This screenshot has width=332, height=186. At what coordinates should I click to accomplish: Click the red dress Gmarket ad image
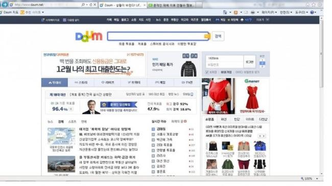pos(252,96)
